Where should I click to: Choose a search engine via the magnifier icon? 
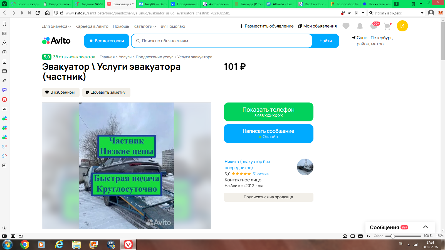(371, 13)
